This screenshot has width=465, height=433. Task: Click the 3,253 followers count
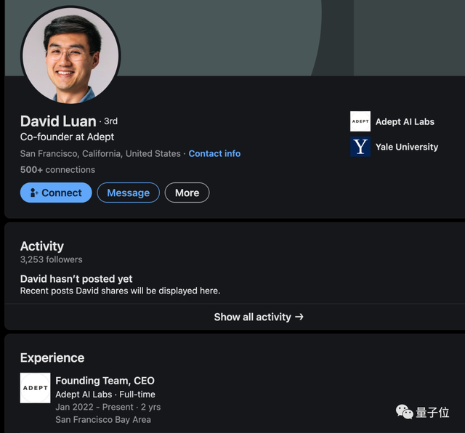(x=51, y=259)
